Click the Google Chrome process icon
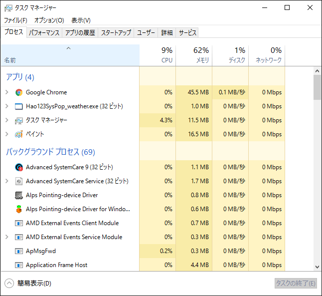322x296 pixels. (x=19, y=92)
